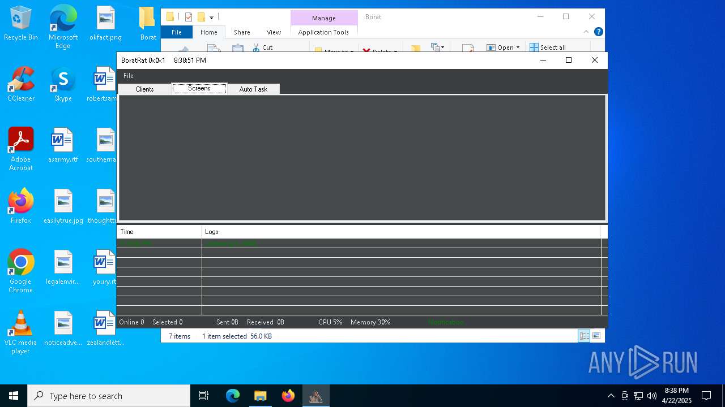Select the zealandlett... Word document icon
Viewport: 725px width, 407px height.
coord(105,329)
